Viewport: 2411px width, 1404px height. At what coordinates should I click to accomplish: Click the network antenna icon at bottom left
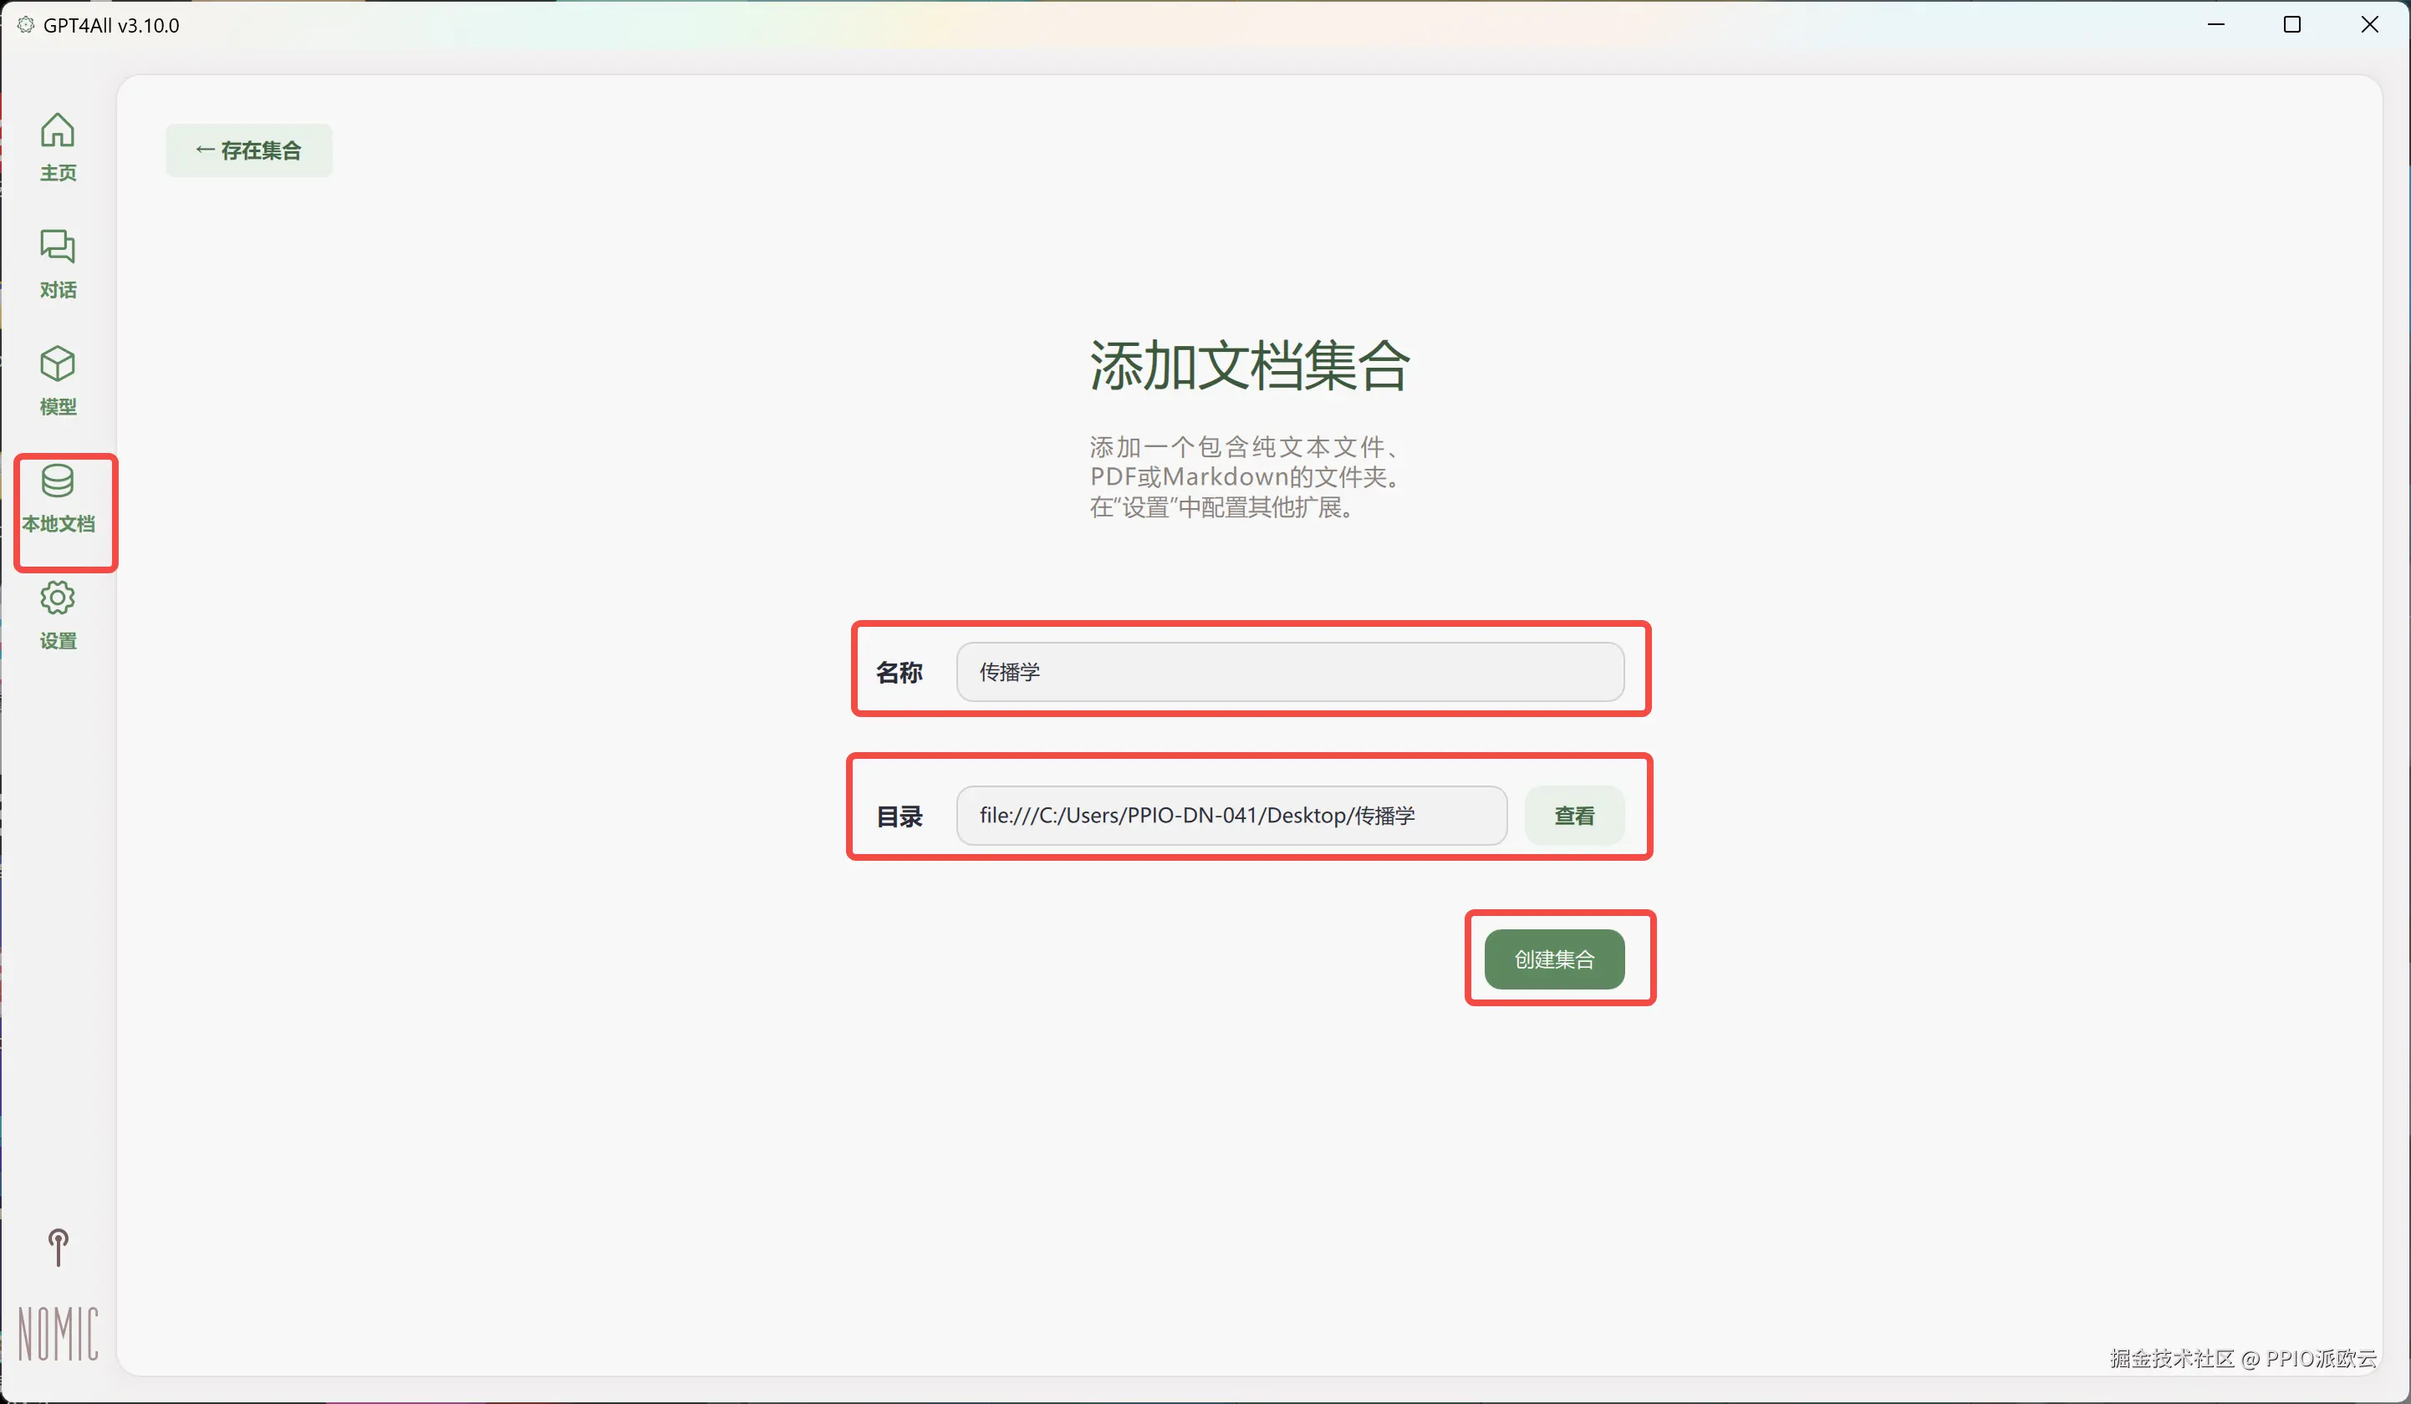click(59, 1247)
